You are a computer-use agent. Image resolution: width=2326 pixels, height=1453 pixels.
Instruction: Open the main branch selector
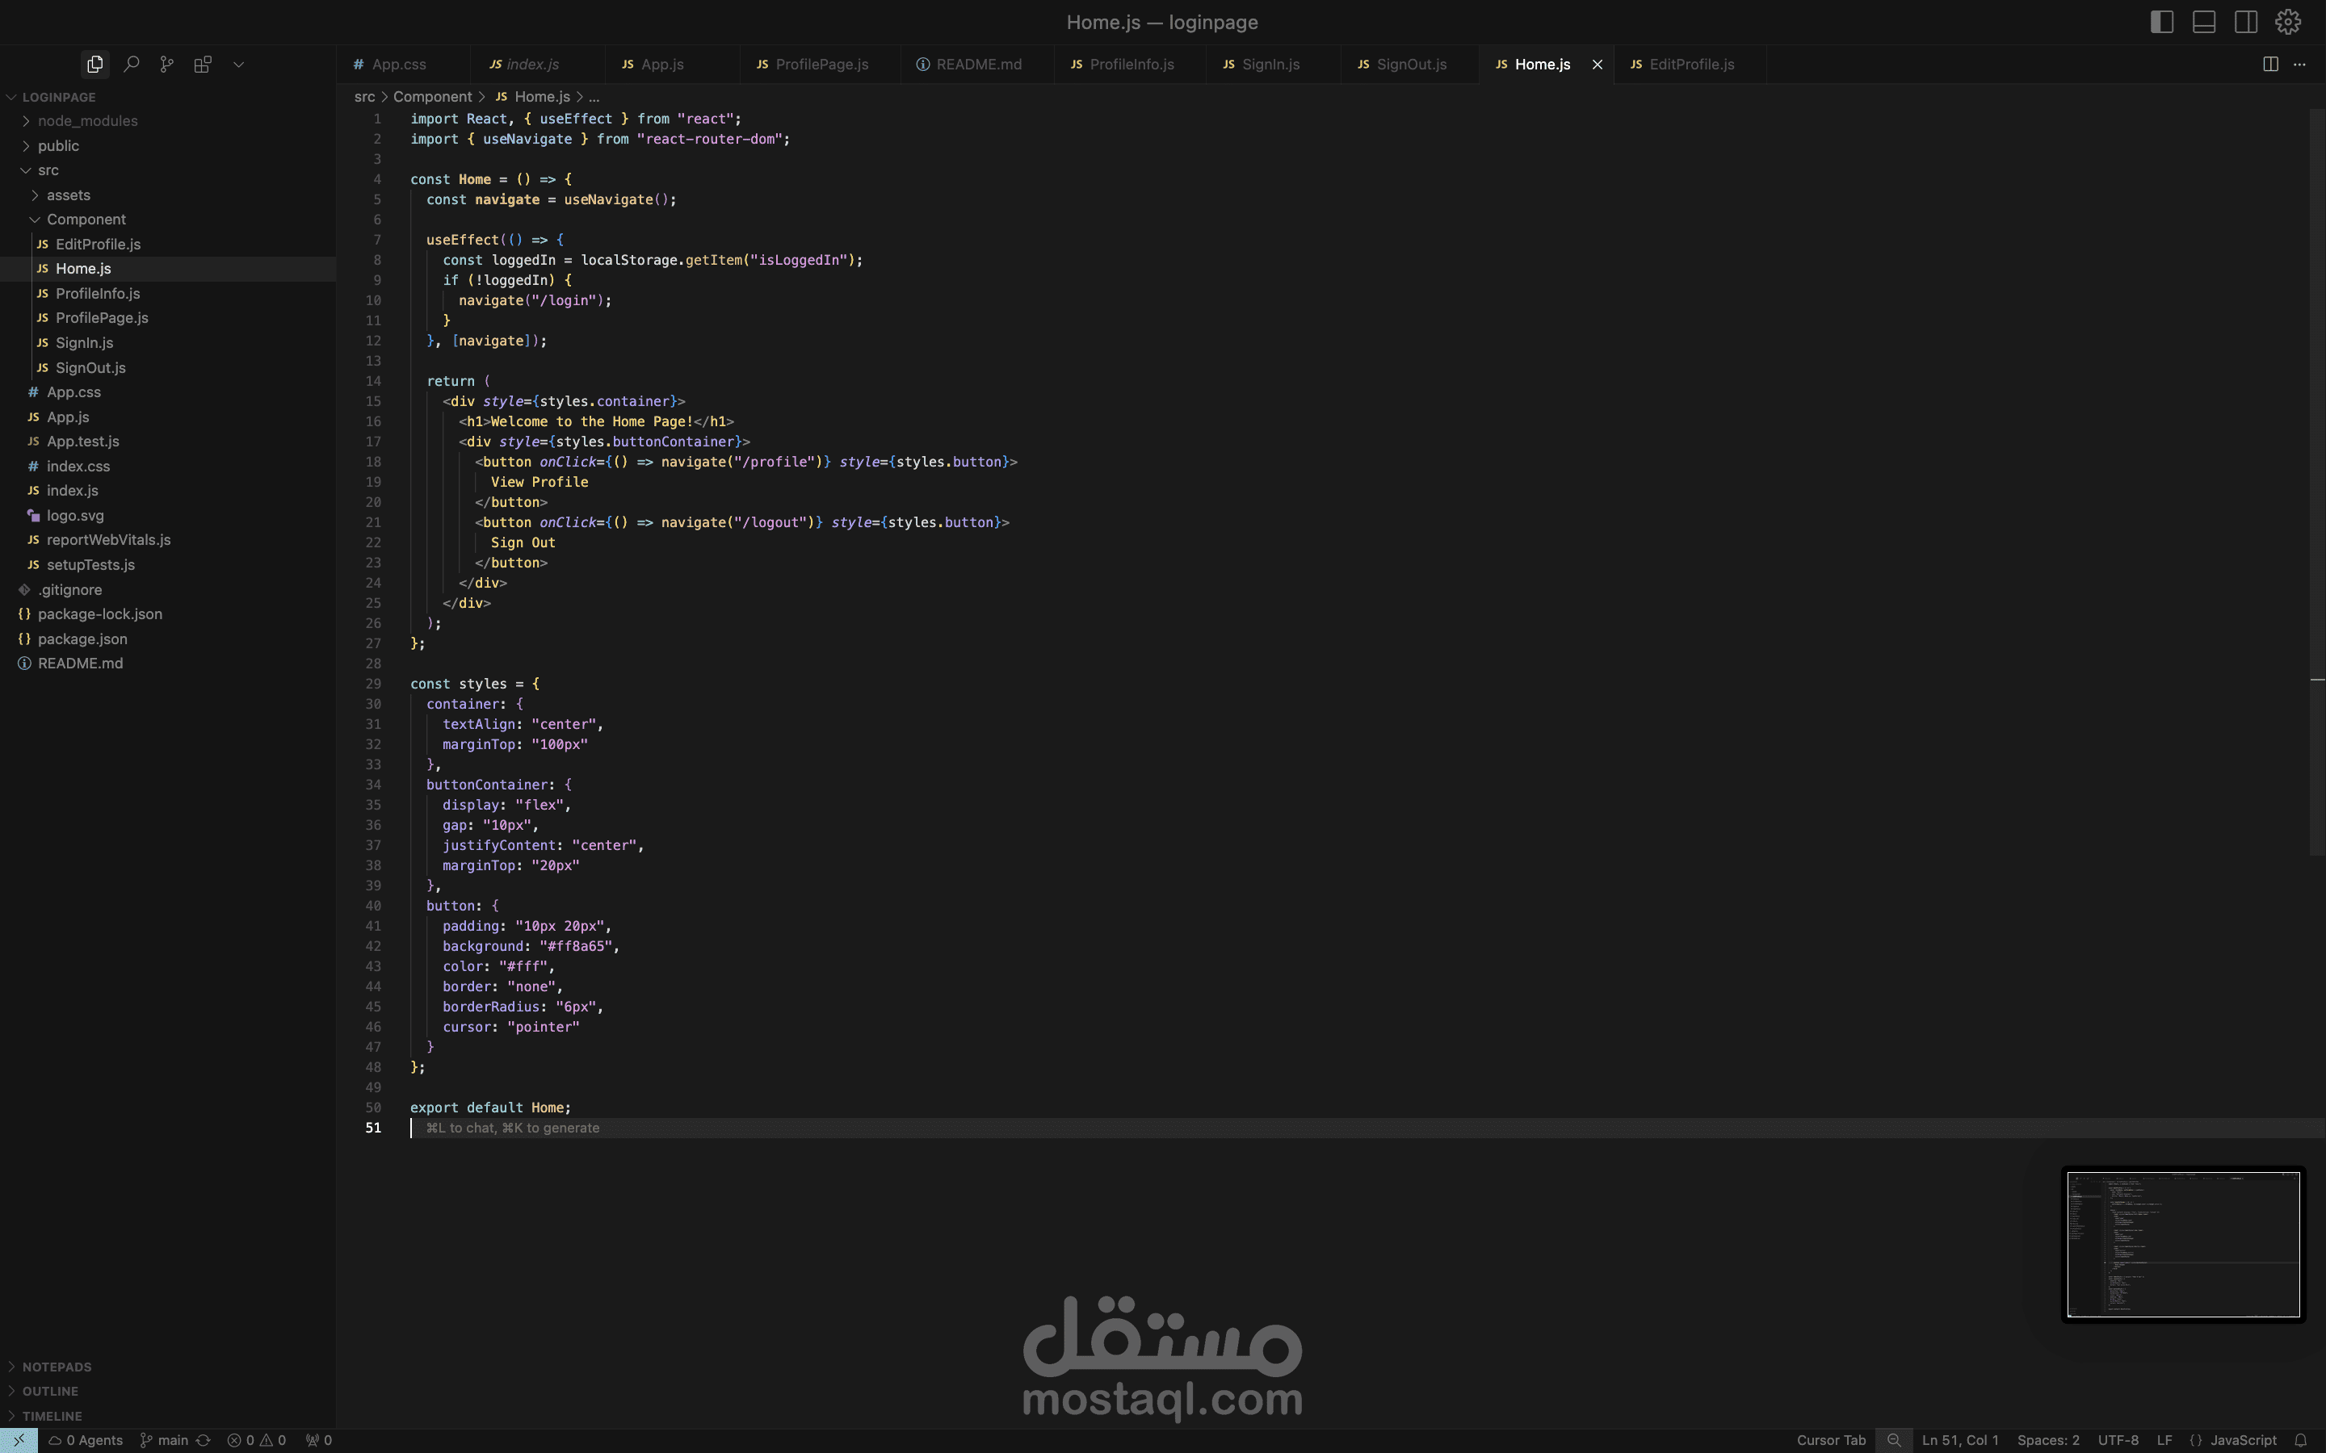pyautogui.click(x=165, y=1439)
